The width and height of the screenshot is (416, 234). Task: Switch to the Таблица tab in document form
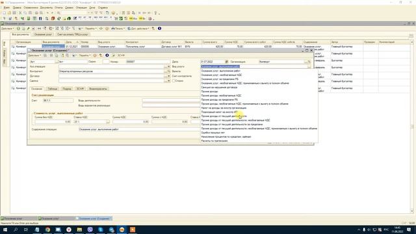pyautogui.click(x=52, y=88)
